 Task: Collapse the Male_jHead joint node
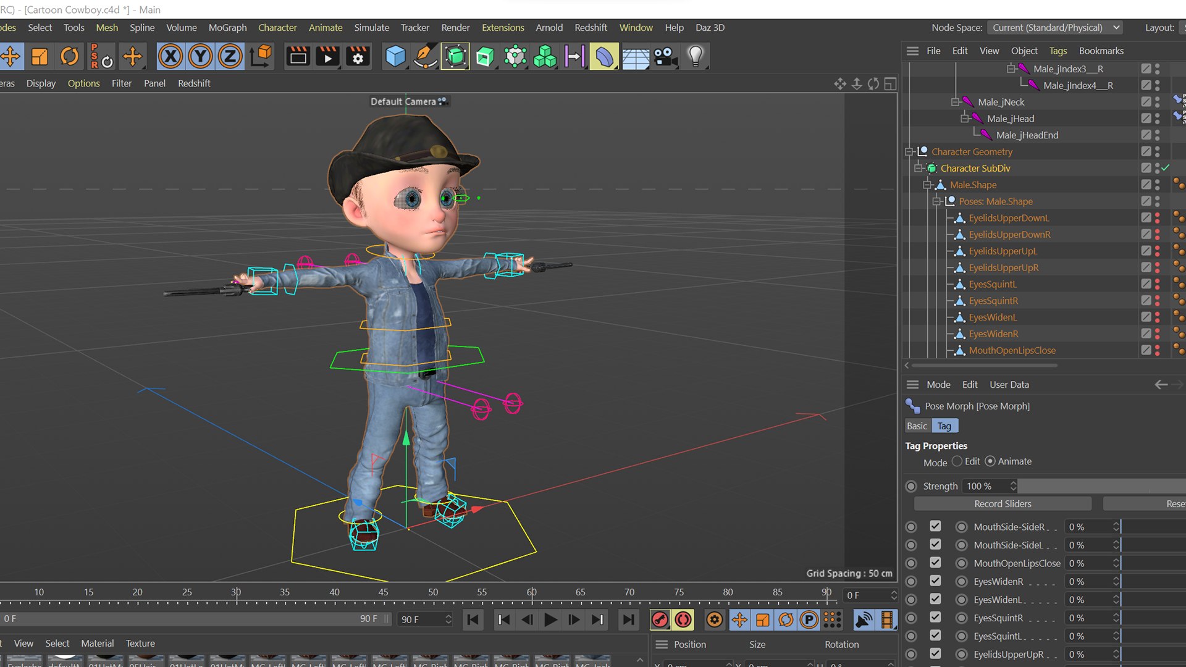coord(965,119)
